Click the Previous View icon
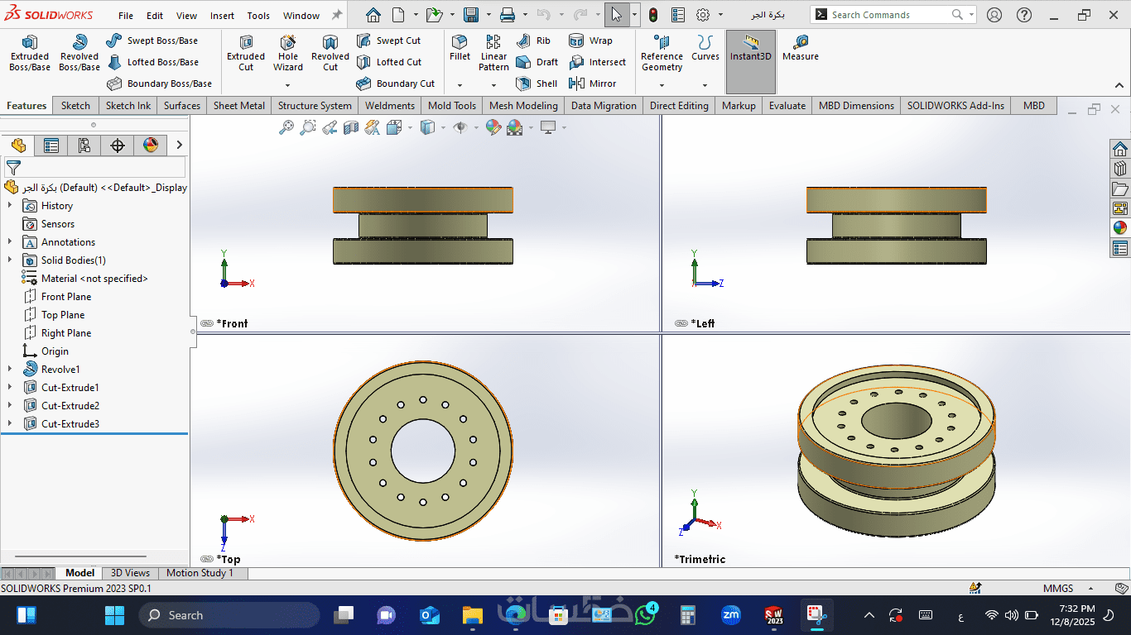This screenshot has height=635, width=1131. pos(330,127)
